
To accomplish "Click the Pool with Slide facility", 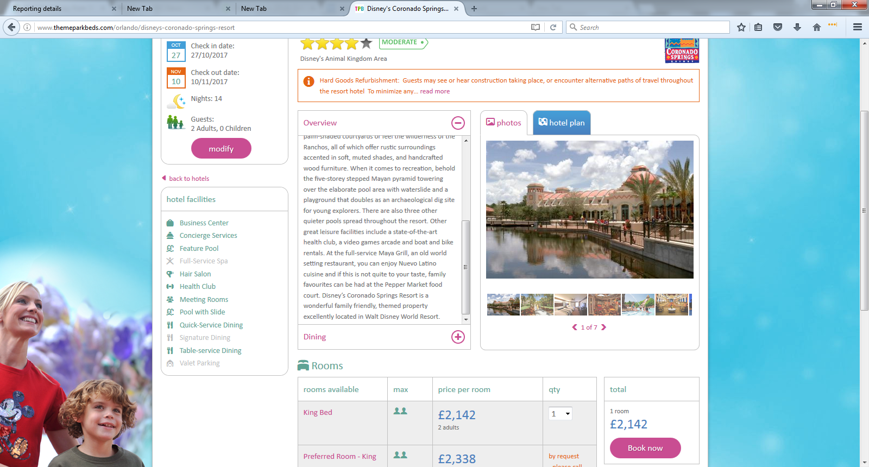I will (202, 312).
